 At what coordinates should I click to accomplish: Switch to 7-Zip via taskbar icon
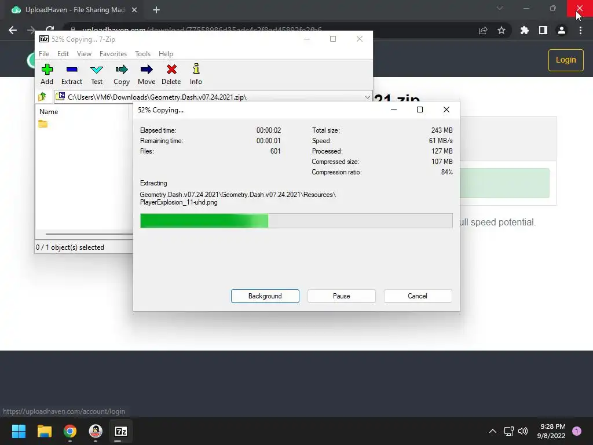click(121, 431)
